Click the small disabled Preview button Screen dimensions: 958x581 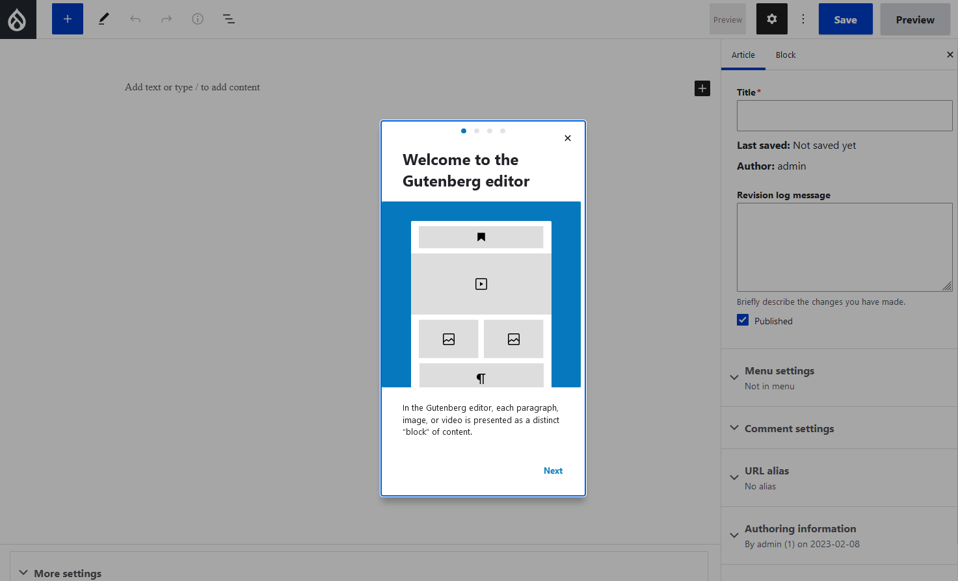(x=728, y=19)
